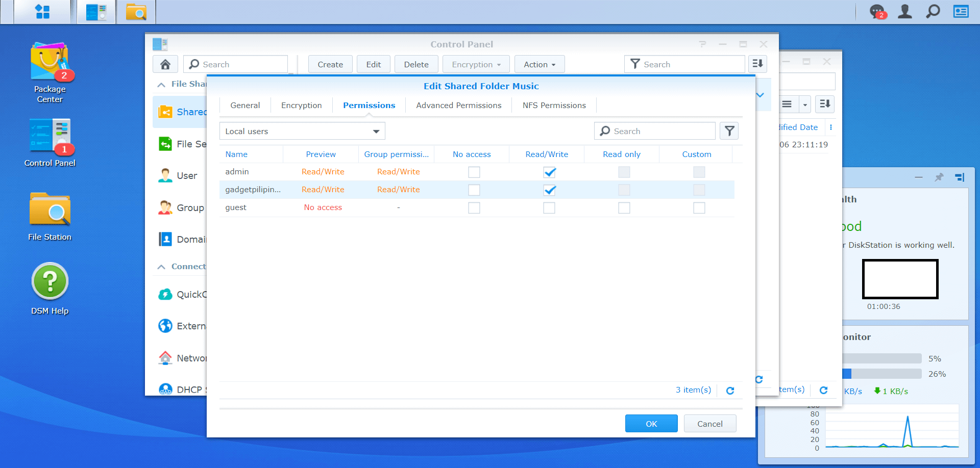Screen dimensions: 980x468
Task: Open Network in sidebar
Action: point(182,358)
